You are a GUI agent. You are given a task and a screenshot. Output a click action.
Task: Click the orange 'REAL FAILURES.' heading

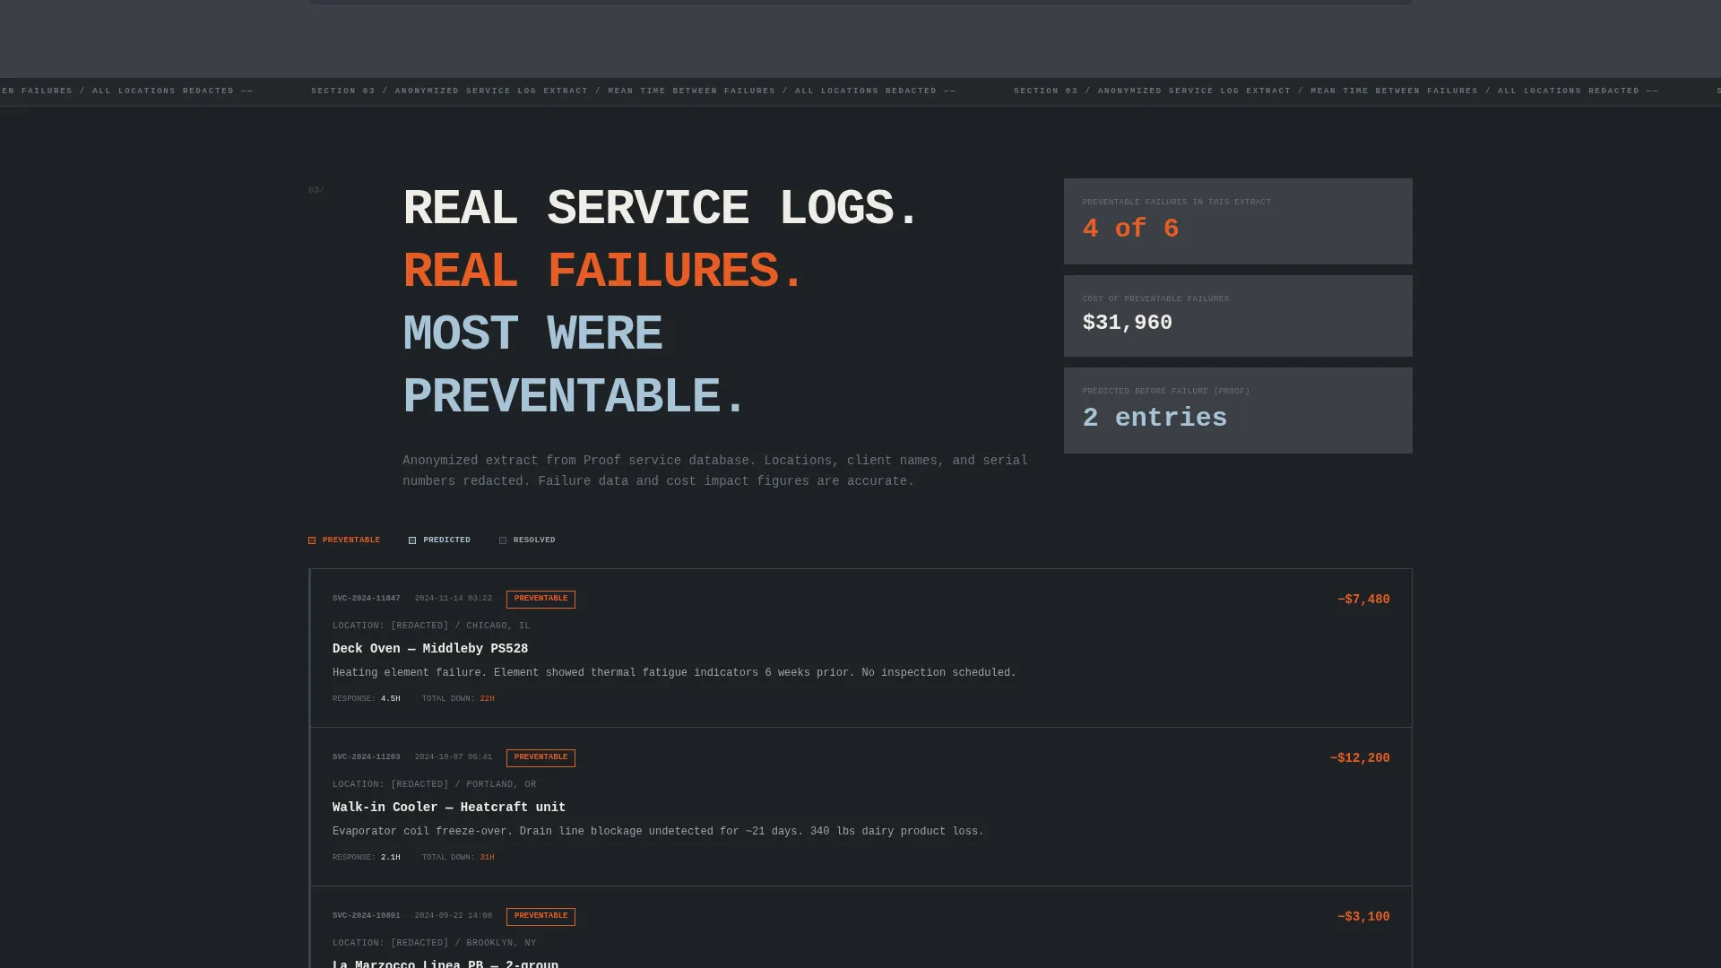point(604,272)
